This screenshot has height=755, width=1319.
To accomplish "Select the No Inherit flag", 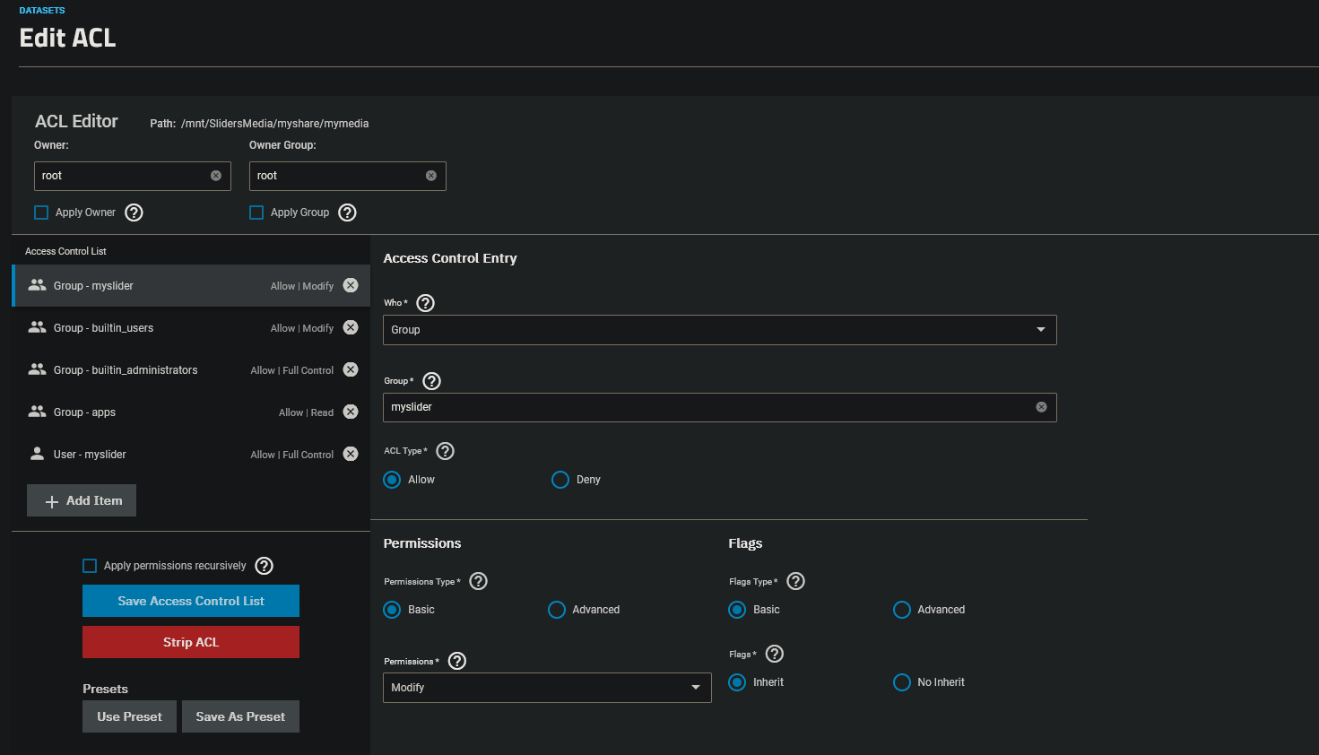I will [x=902, y=682].
